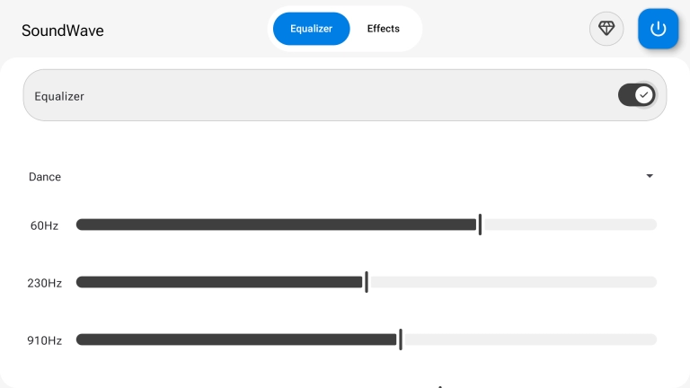
Task: Click the 910Hz slider handle
Action: (x=401, y=339)
